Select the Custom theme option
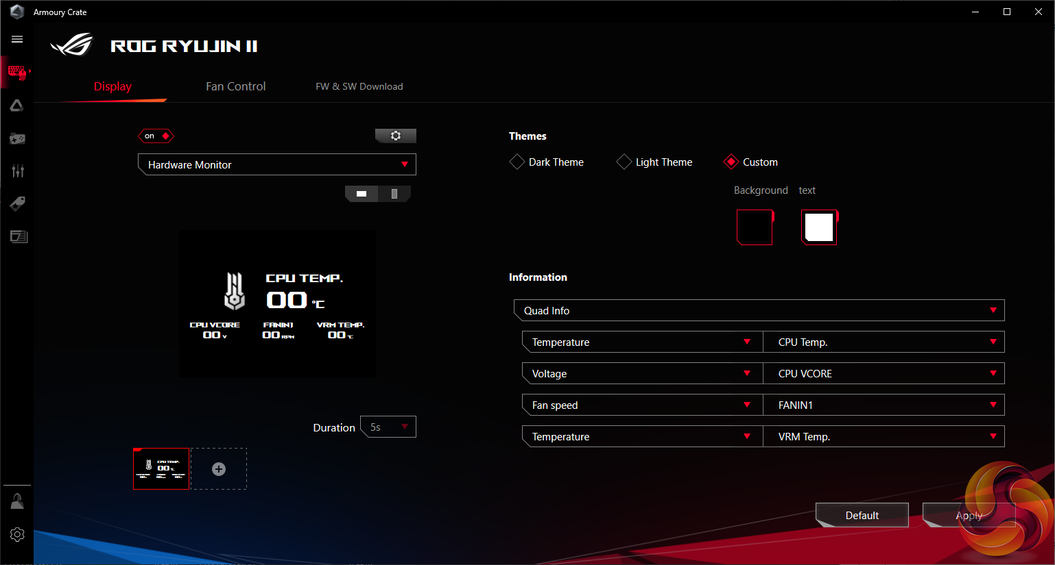 pyautogui.click(x=750, y=162)
